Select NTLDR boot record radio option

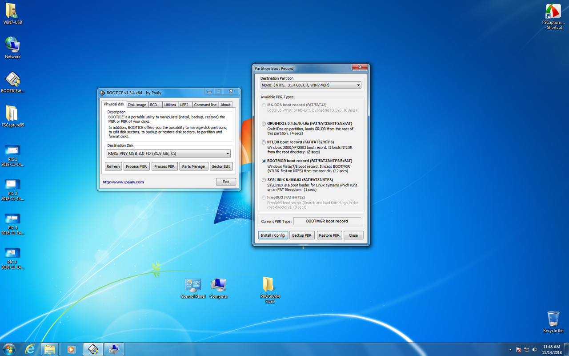pos(264,142)
